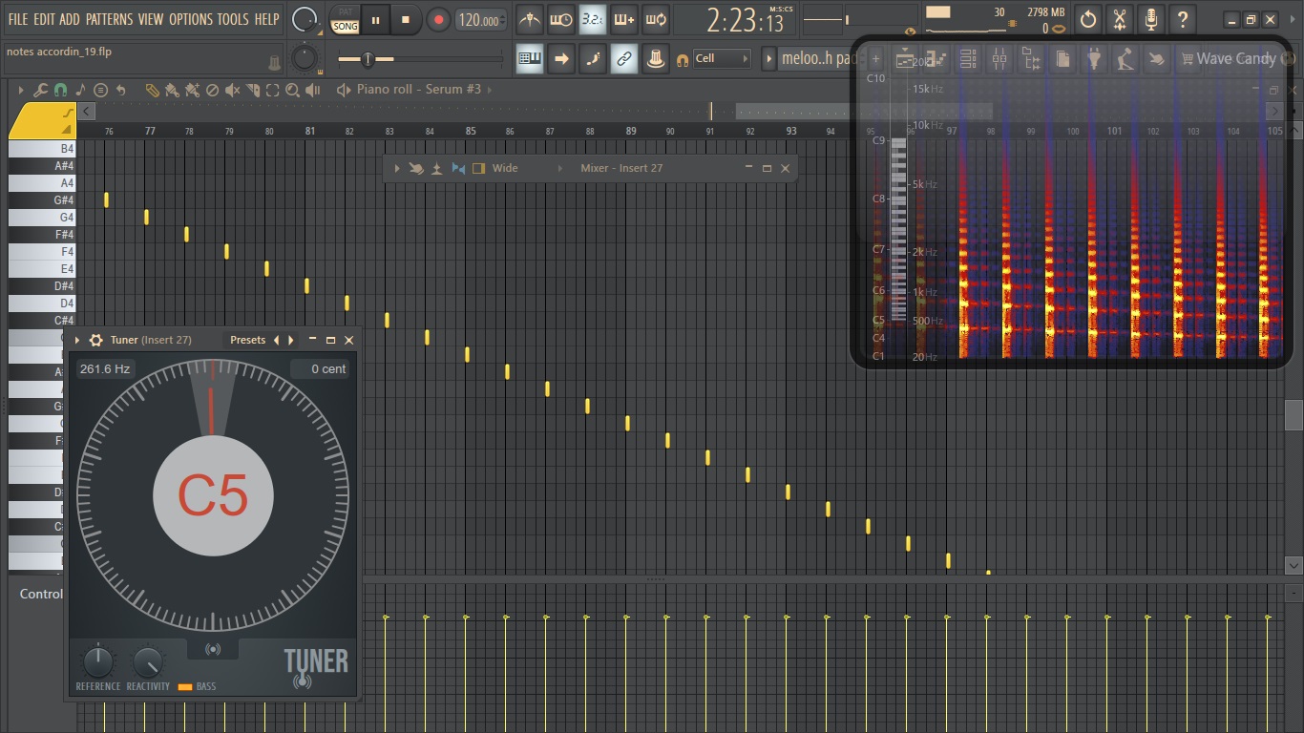The image size is (1304, 733).
Task: Click the Tuner settings gear icon
Action: click(x=95, y=340)
